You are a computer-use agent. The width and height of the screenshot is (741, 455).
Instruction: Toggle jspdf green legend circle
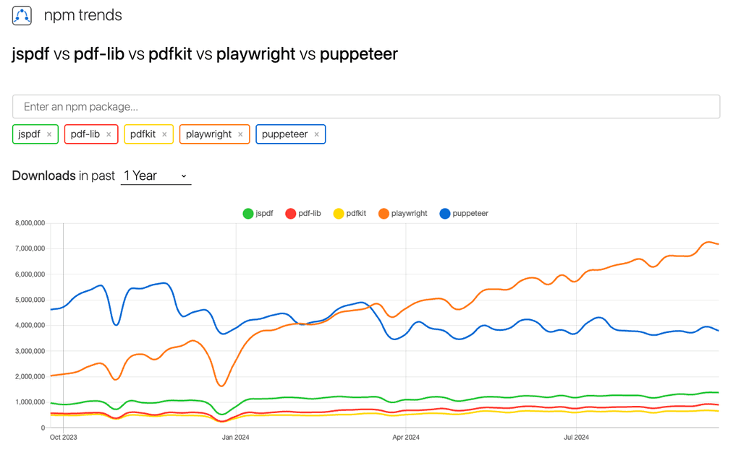tap(248, 214)
